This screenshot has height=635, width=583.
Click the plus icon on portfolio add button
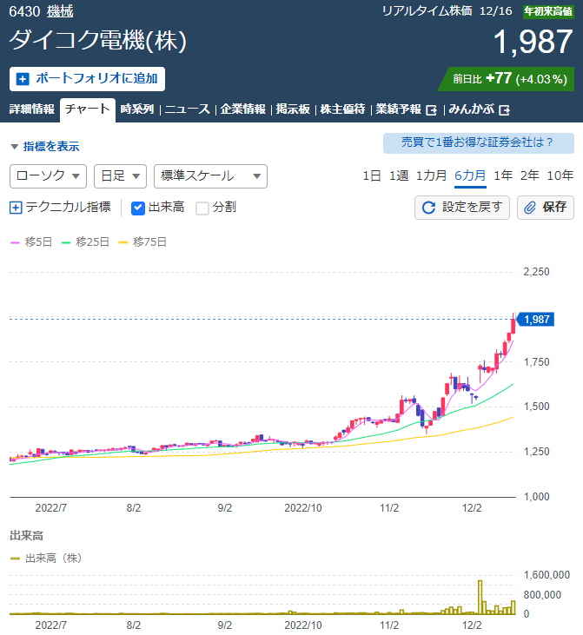[23, 78]
